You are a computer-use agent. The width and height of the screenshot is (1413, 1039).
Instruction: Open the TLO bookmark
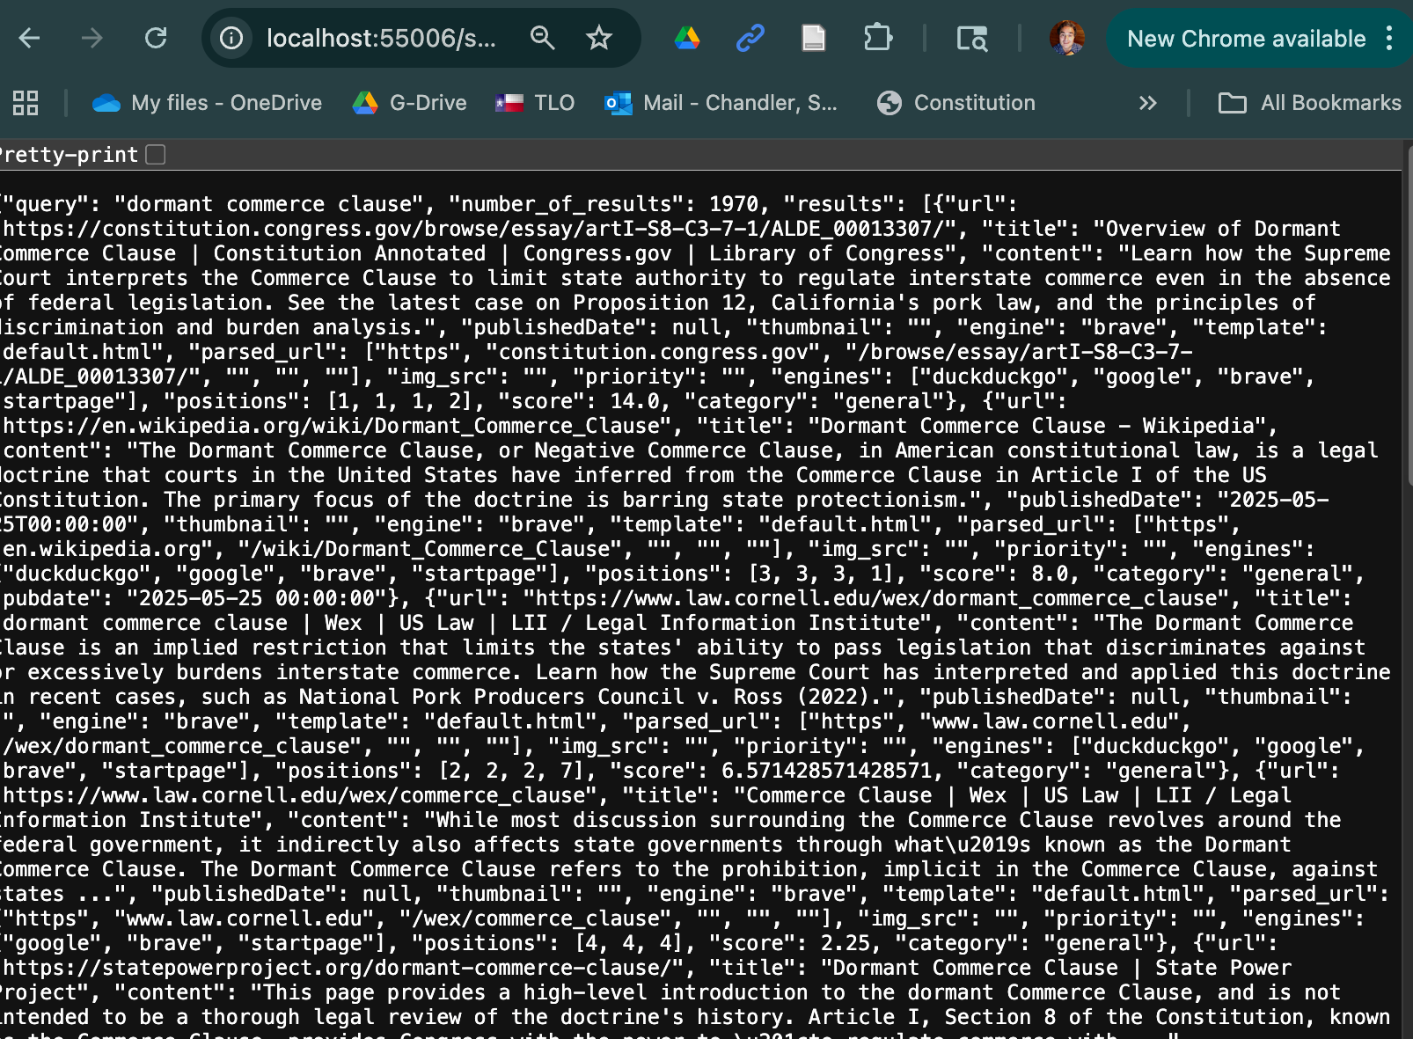pos(535,103)
